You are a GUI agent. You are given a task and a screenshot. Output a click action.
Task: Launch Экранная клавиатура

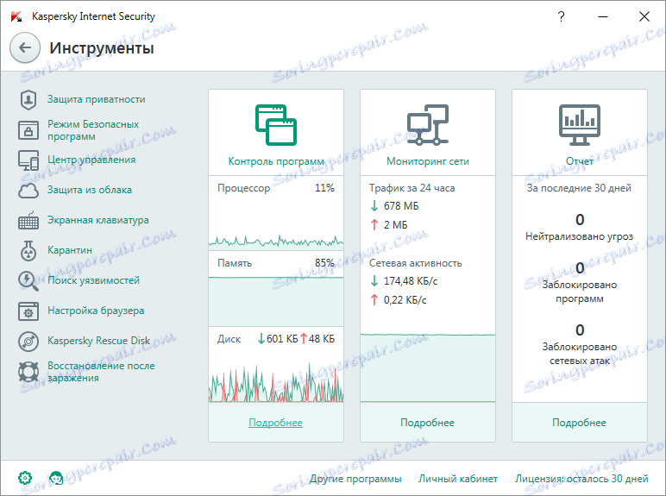pyautogui.click(x=97, y=220)
